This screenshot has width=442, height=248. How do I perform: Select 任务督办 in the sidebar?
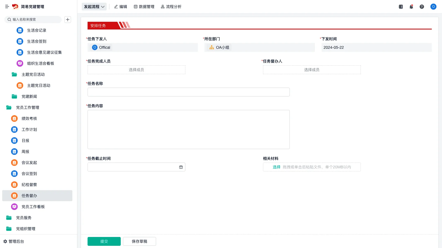click(x=29, y=196)
